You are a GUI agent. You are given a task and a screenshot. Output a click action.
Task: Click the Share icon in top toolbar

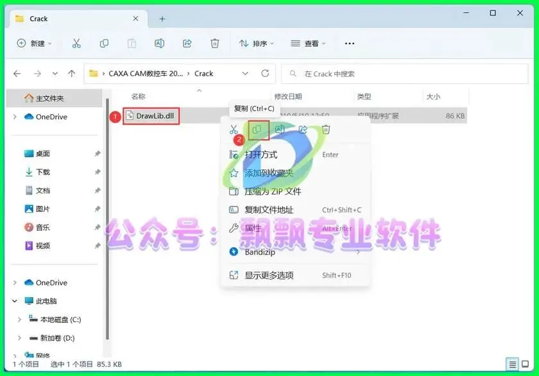[x=187, y=44]
